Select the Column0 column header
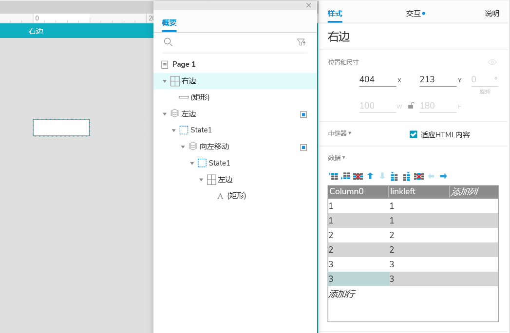This screenshot has width=510, height=333. coord(358,191)
